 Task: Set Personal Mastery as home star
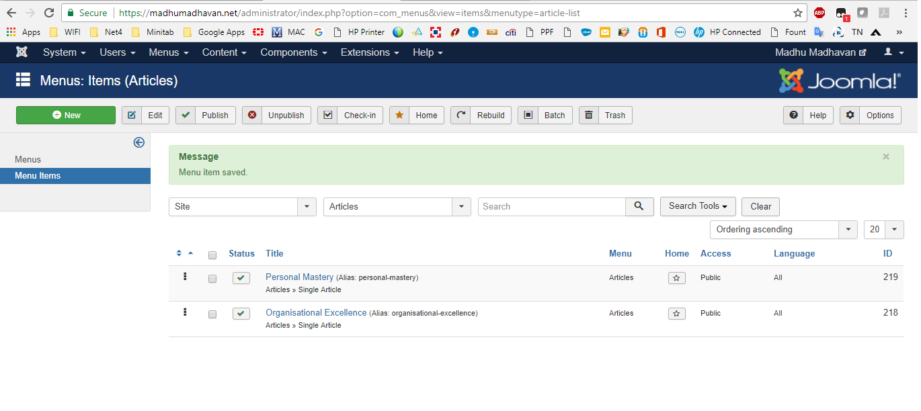pyautogui.click(x=677, y=278)
